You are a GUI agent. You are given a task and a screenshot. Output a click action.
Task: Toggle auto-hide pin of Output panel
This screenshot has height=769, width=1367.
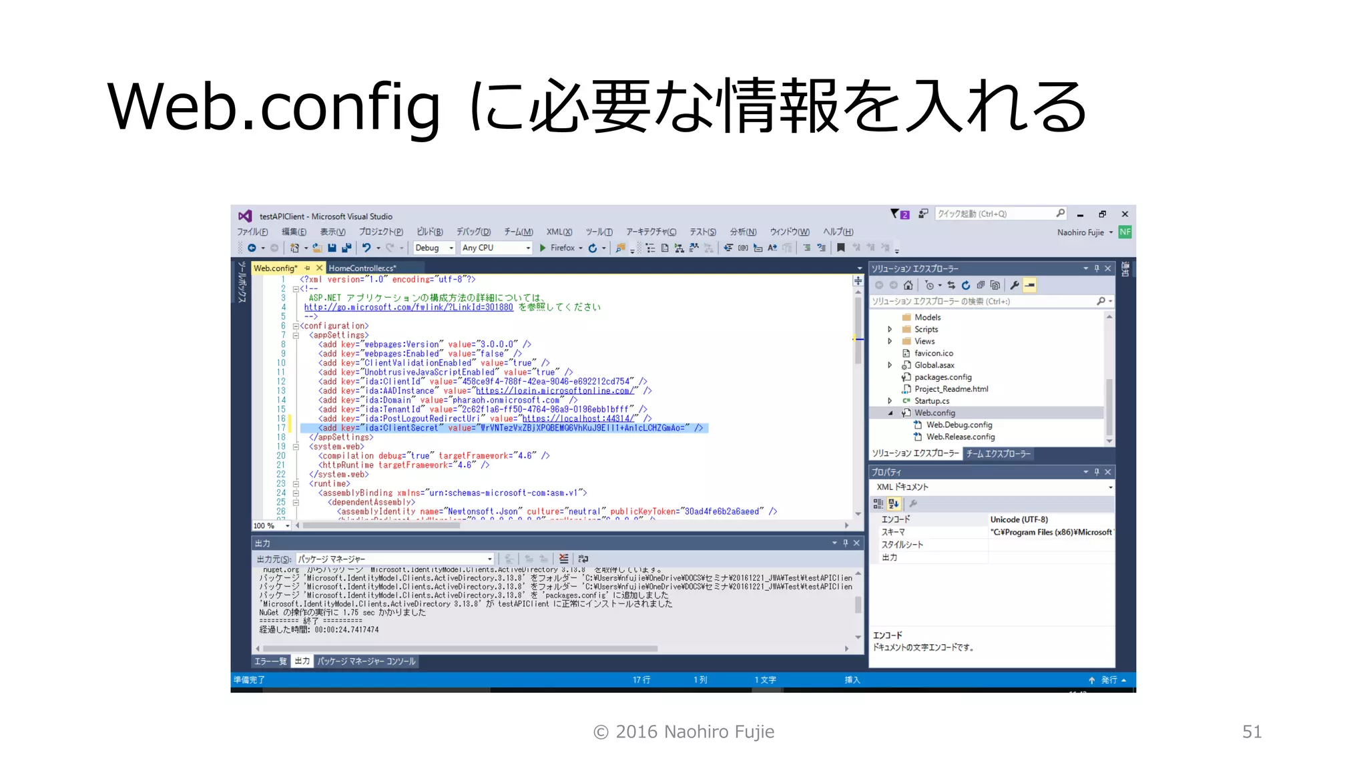click(845, 543)
